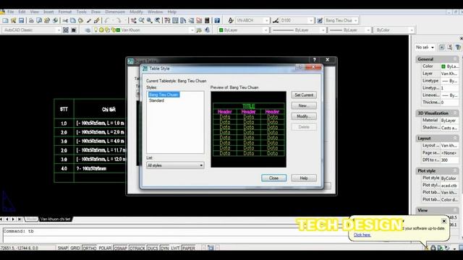Open the AutoCAD Classic workspace dropdown
The height and width of the screenshot is (260, 463).
(x=58, y=30)
